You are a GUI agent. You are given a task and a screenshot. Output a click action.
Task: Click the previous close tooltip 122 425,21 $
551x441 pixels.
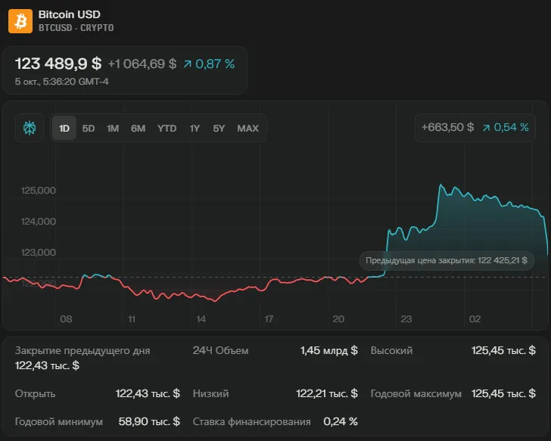(447, 260)
